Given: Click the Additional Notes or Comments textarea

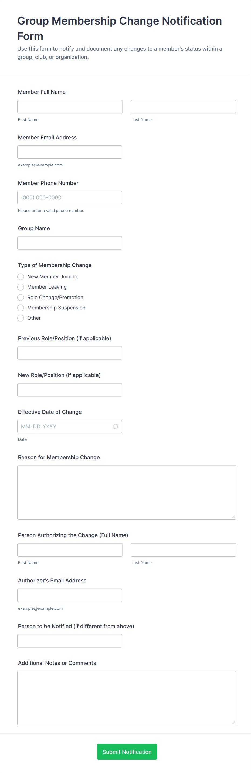Looking at the screenshot, I should coord(126,698).
